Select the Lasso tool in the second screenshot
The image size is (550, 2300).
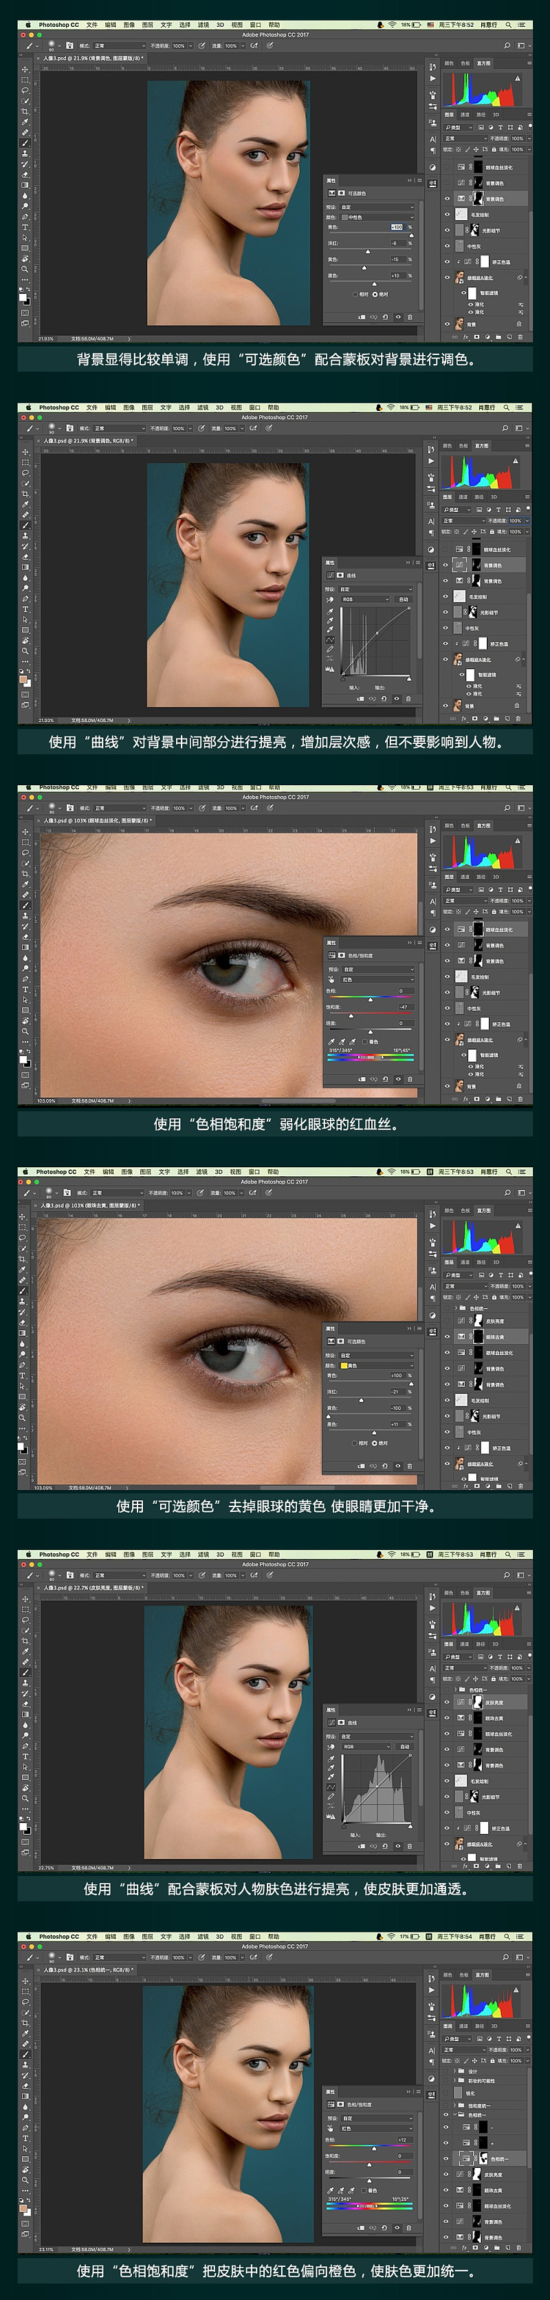(25, 473)
